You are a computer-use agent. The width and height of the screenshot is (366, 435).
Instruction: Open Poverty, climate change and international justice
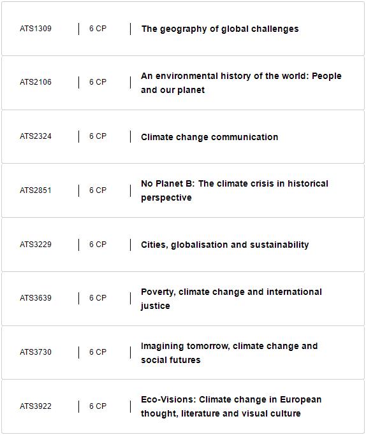[x=231, y=299]
